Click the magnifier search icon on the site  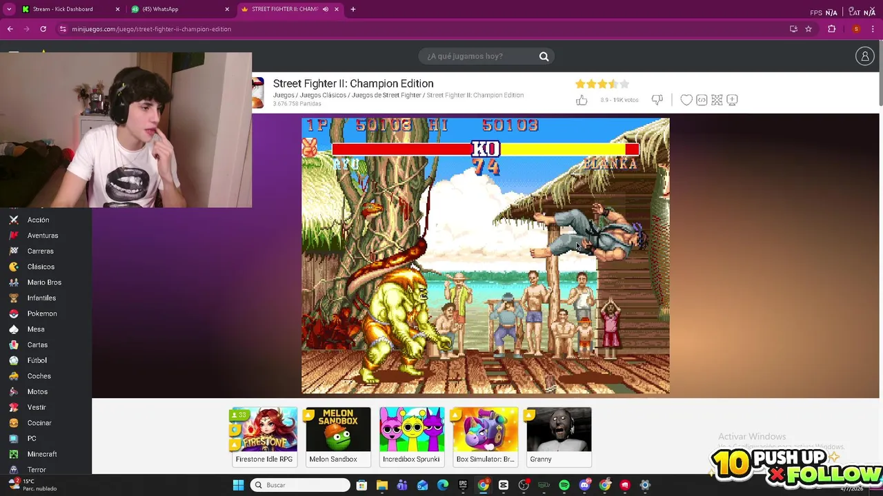[544, 56]
